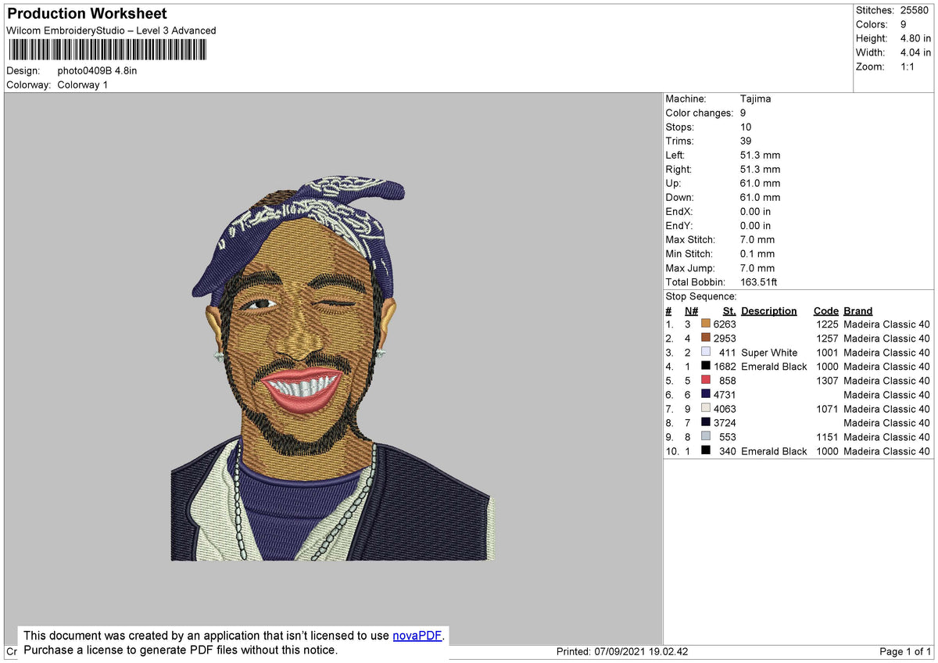Sort by the Brand column header

(857, 310)
